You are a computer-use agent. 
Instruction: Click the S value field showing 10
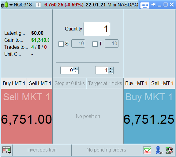(x=78, y=44)
